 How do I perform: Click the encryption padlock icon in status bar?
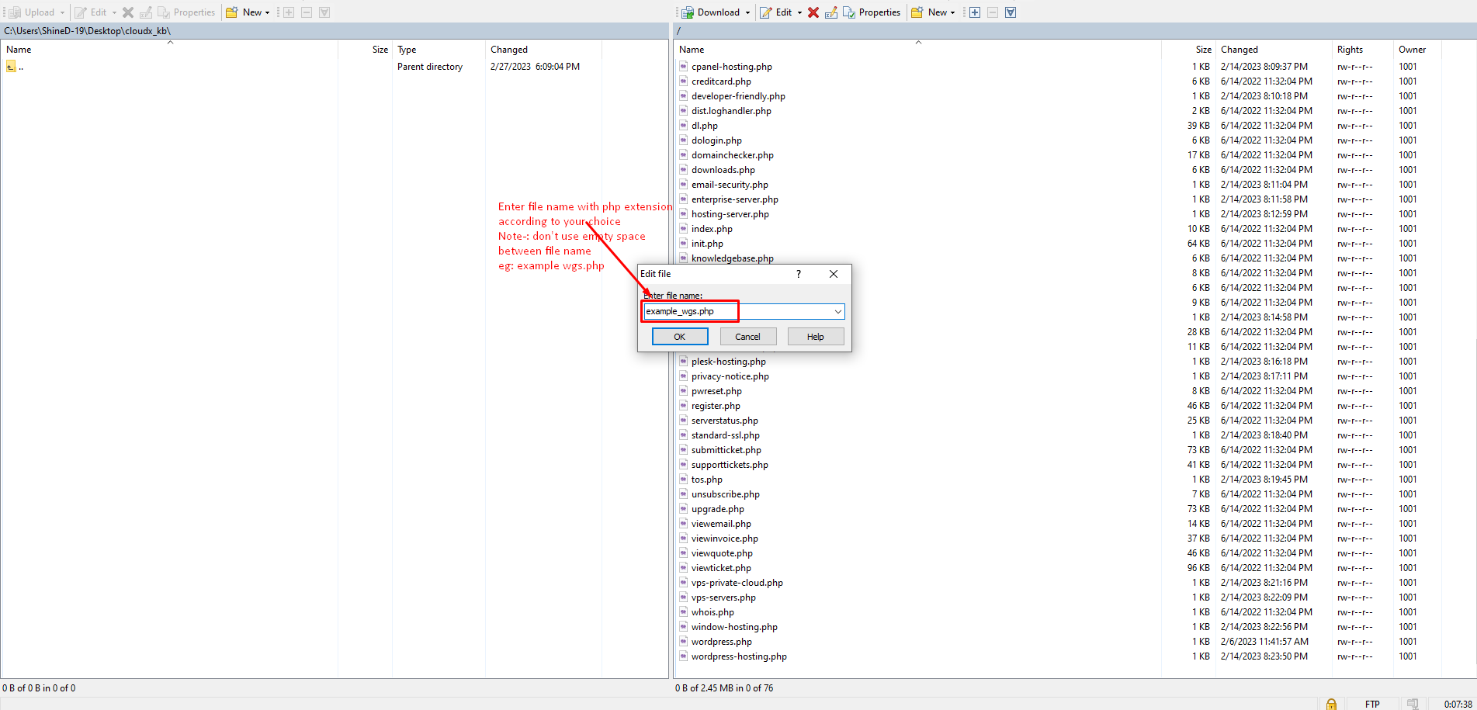1331,704
